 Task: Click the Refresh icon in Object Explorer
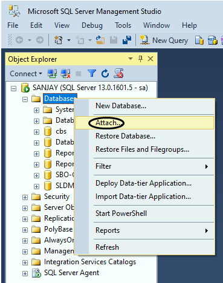[x=105, y=73]
